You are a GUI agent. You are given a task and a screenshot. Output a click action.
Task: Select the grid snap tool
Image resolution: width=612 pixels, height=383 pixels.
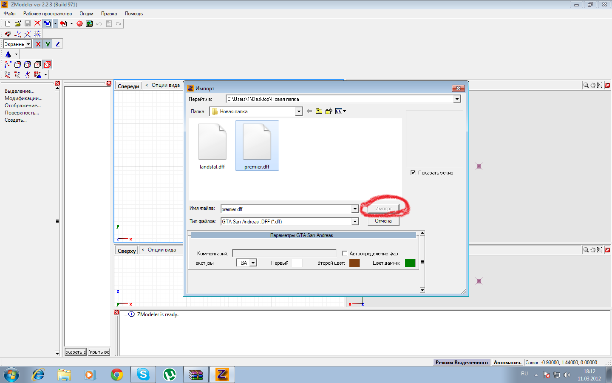37,34
